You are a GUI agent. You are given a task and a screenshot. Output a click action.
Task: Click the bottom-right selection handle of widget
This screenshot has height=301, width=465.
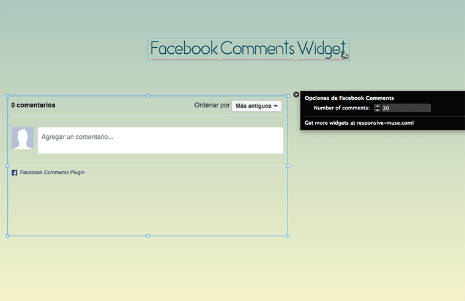point(288,236)
